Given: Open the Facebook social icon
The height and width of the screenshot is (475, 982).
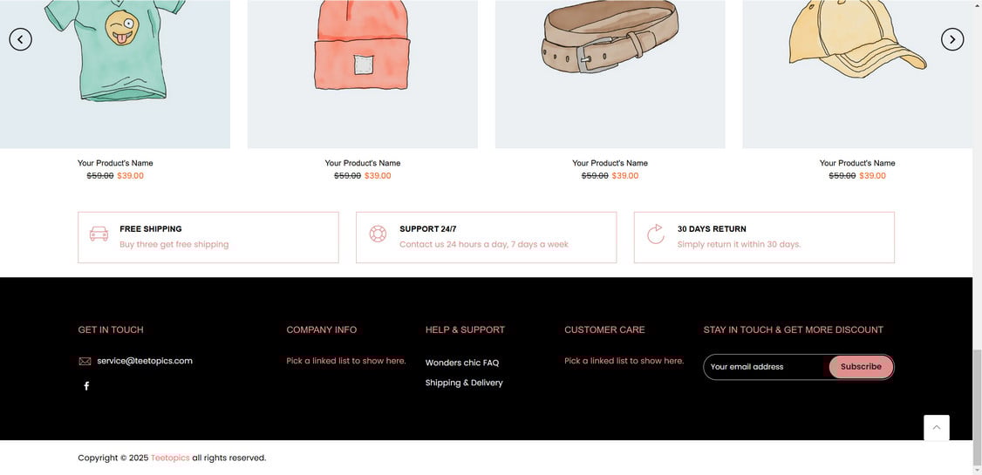Looking at the screenshot, I should (x=86, y=386).
